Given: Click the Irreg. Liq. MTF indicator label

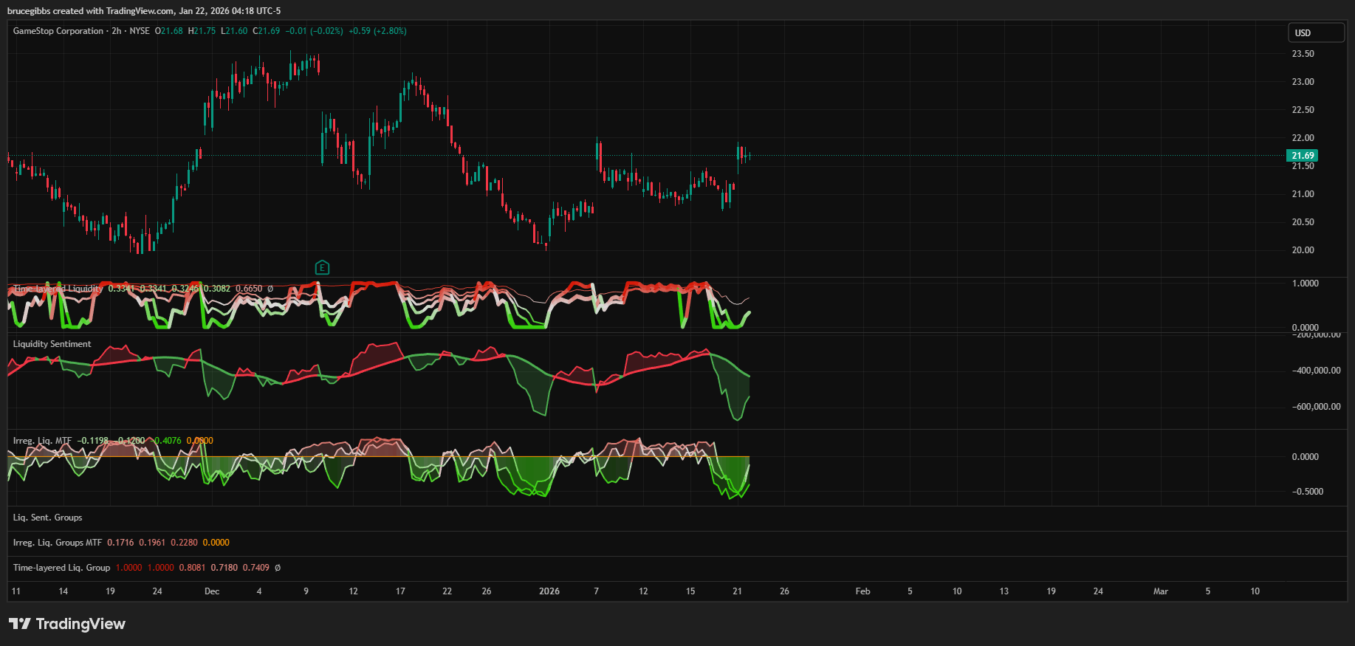Looking at the screenshot, I should [42, 441].
